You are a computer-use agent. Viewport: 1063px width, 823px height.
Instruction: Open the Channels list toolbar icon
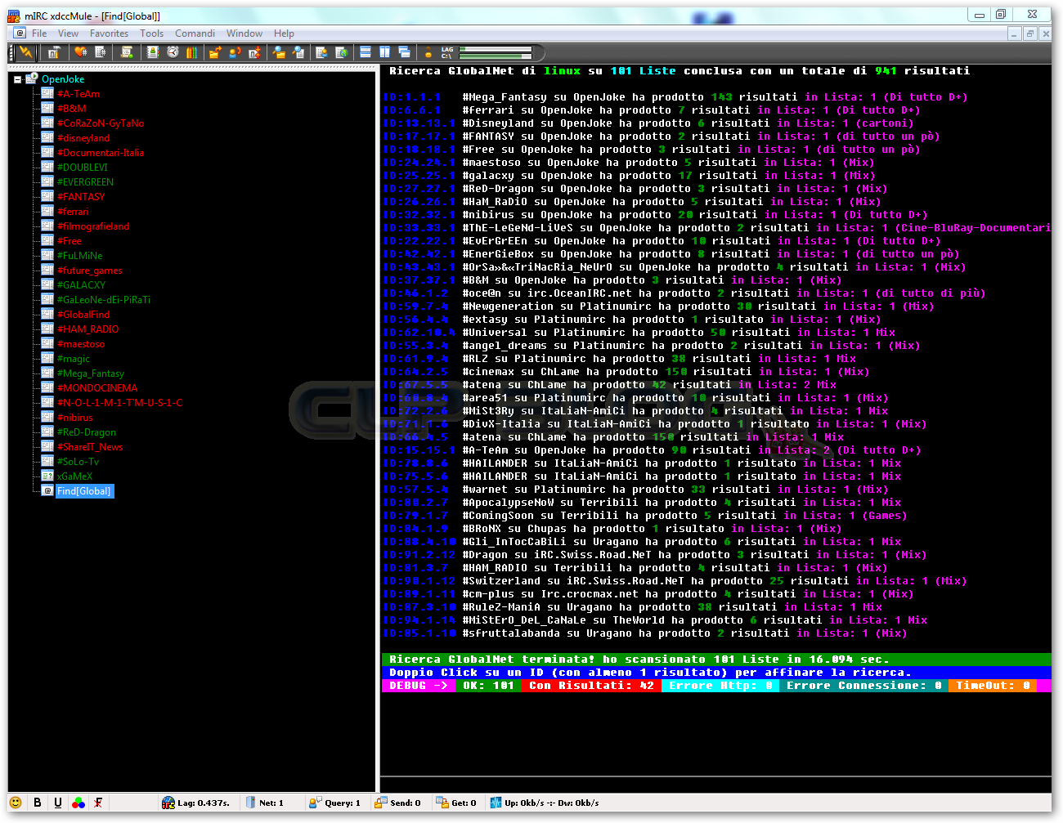(101, 52)
